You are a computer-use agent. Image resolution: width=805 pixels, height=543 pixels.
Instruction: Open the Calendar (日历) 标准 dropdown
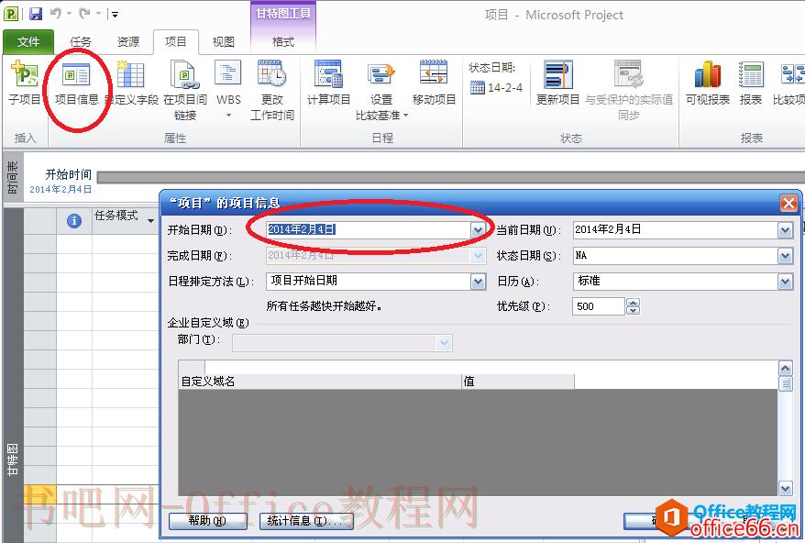tap(785, 281)
